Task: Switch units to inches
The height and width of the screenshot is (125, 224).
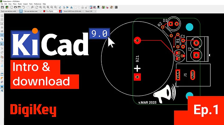Action: point(2,27)
